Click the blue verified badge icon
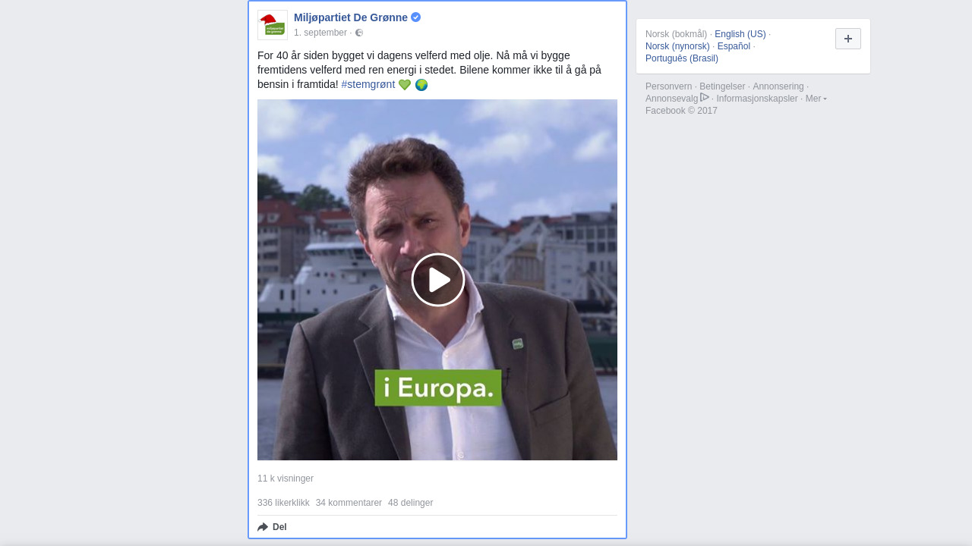The width and height of the screenshot is (972, 546). click(416, 17)
